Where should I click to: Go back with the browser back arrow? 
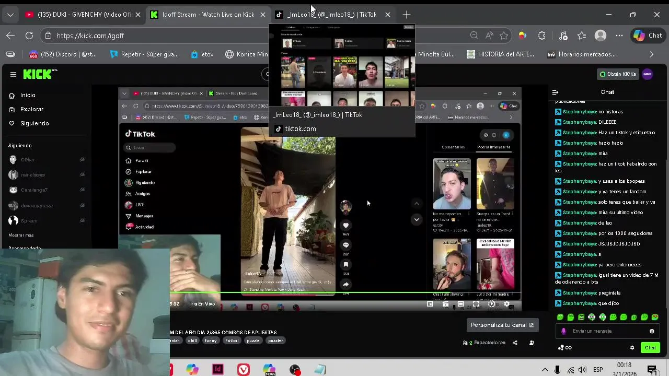(10, 36)
